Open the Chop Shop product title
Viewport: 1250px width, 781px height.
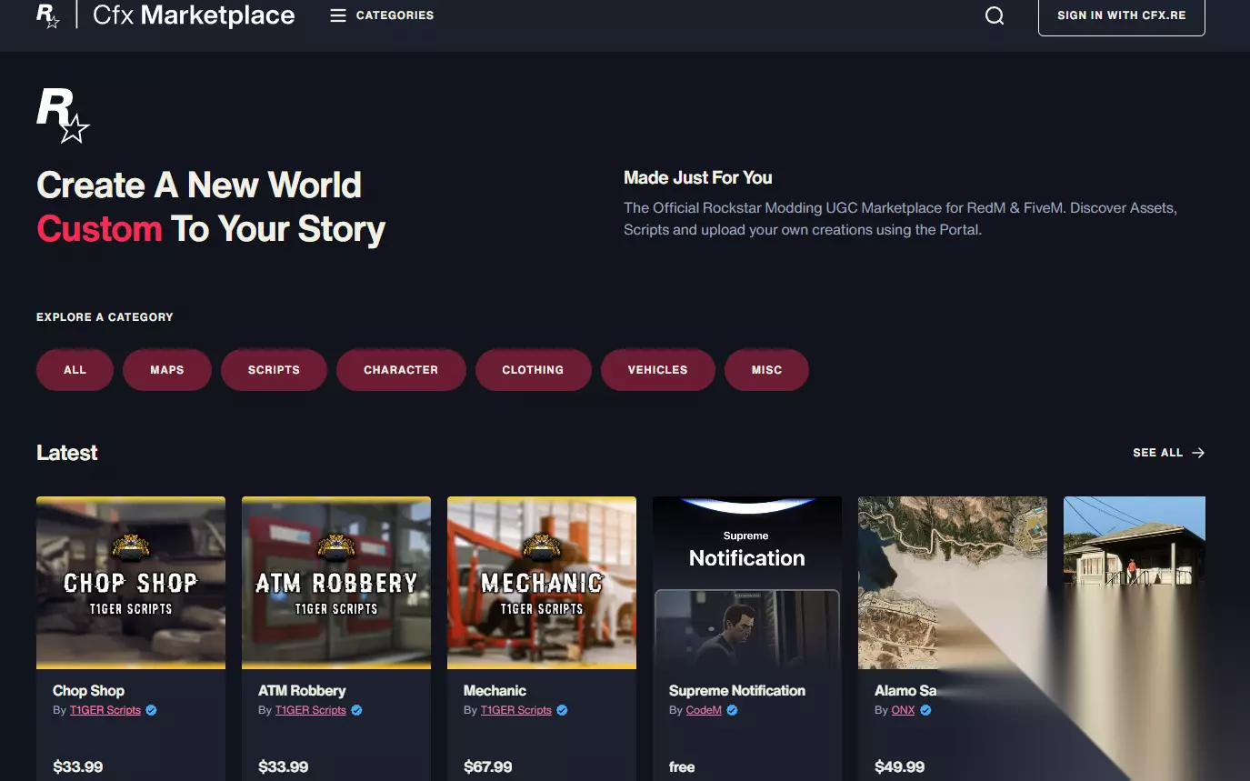click(88, 691)
